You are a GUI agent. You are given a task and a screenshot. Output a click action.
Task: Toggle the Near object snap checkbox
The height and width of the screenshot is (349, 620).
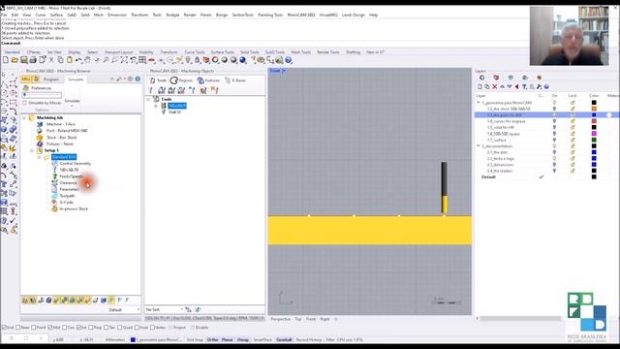[17, 328]
